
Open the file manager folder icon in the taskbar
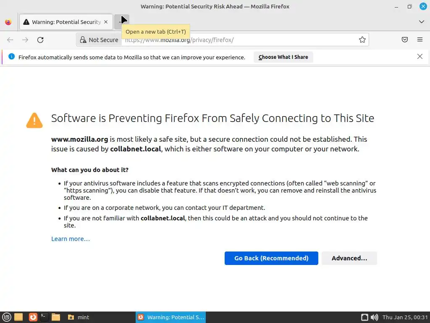click(56, 317)
